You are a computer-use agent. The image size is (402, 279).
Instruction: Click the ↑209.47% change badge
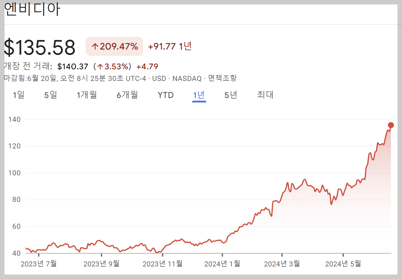pos(114,46)
